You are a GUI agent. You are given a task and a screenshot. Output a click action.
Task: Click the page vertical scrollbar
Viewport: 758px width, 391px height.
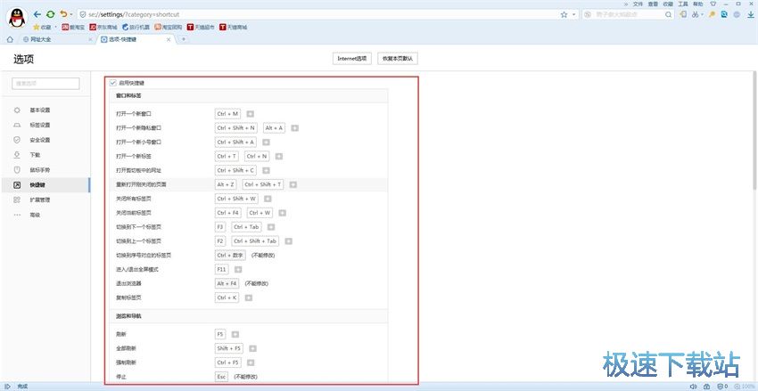point(755,130)
